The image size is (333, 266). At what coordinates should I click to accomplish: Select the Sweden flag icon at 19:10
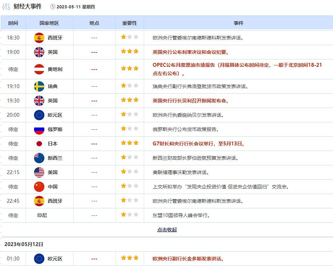pyautogui.click(x=39, y=86)
